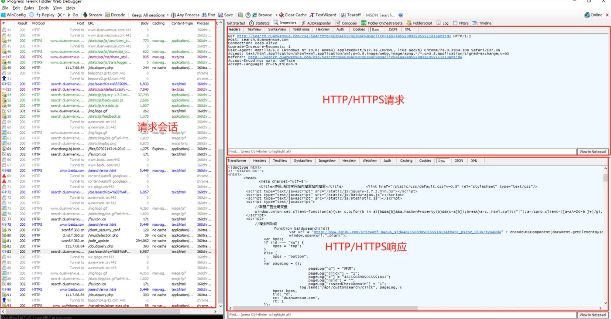Select request inspector WebForms tab

[301, 30]
